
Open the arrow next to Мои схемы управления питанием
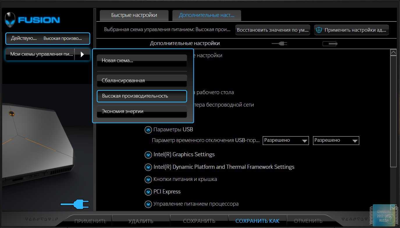(x=82, y=54)
